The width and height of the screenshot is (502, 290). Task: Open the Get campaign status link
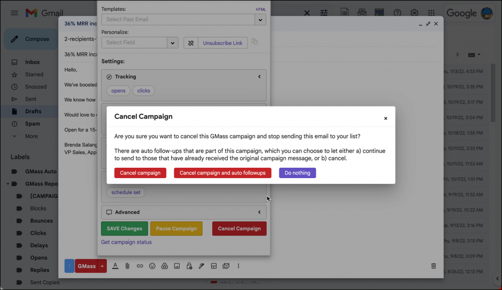click(x=126, y=242)
